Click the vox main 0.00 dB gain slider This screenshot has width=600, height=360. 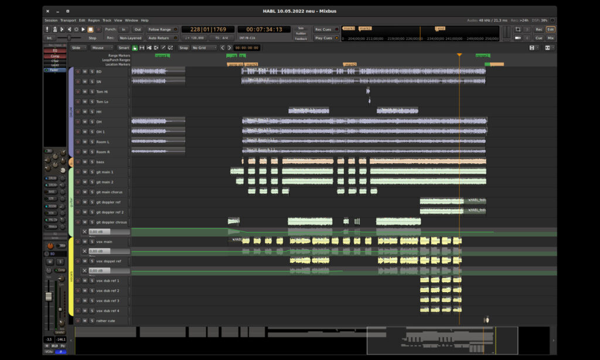click(110, 251)
